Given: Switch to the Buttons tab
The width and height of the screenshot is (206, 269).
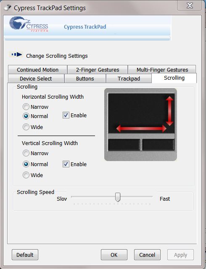Looking at the screenshot, I should coord(85,78).
